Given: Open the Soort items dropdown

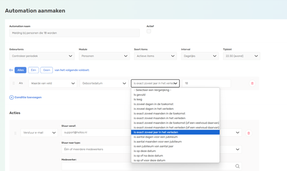Looking at the screenshot, I should (x=156, y=56).
